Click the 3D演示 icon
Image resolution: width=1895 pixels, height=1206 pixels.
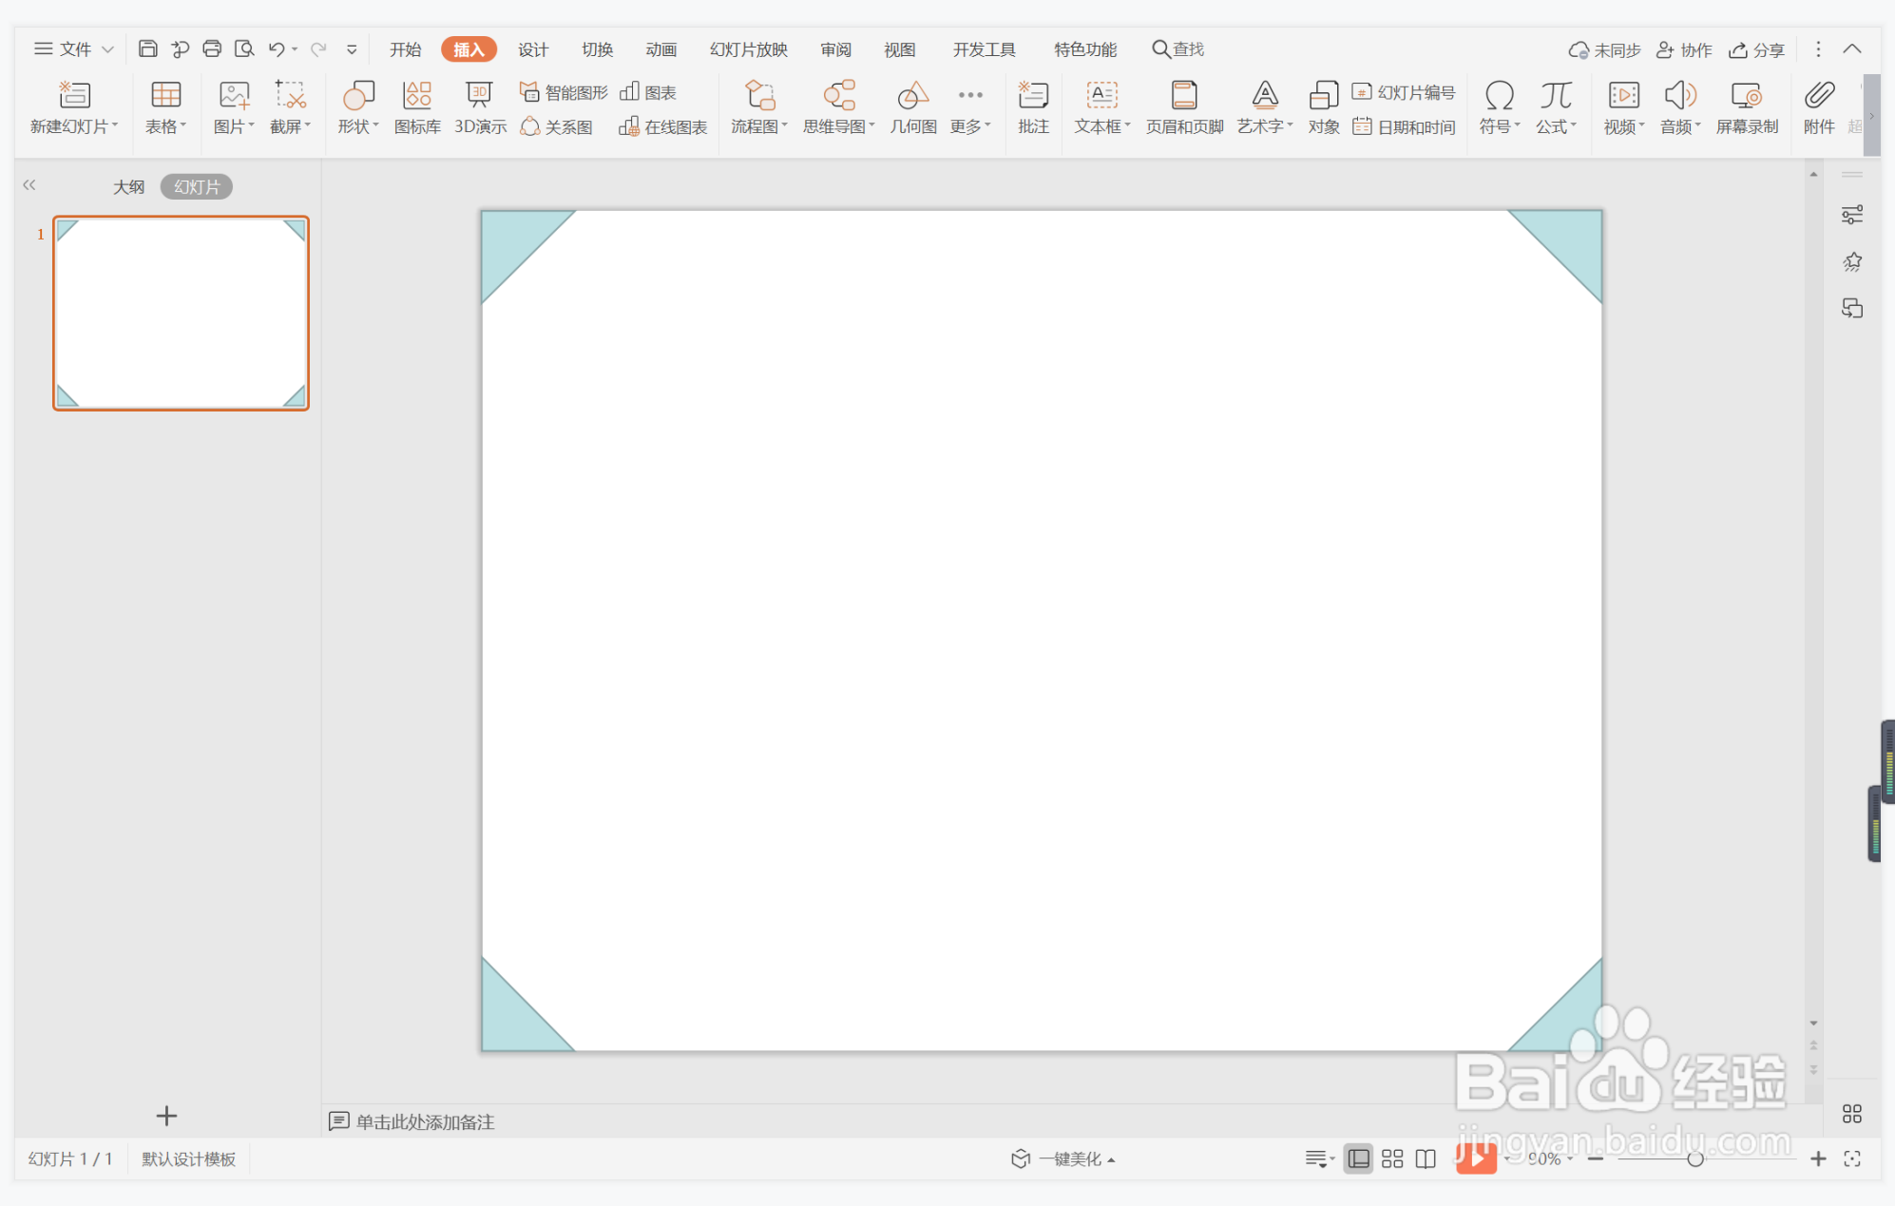[x=480, y=107]
